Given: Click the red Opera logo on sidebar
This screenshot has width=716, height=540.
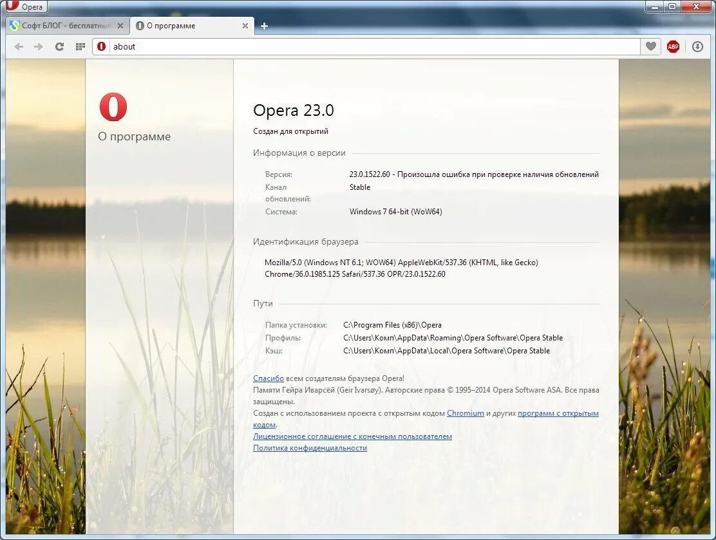Looking at the screenshot, I should (x=113, y=107).
